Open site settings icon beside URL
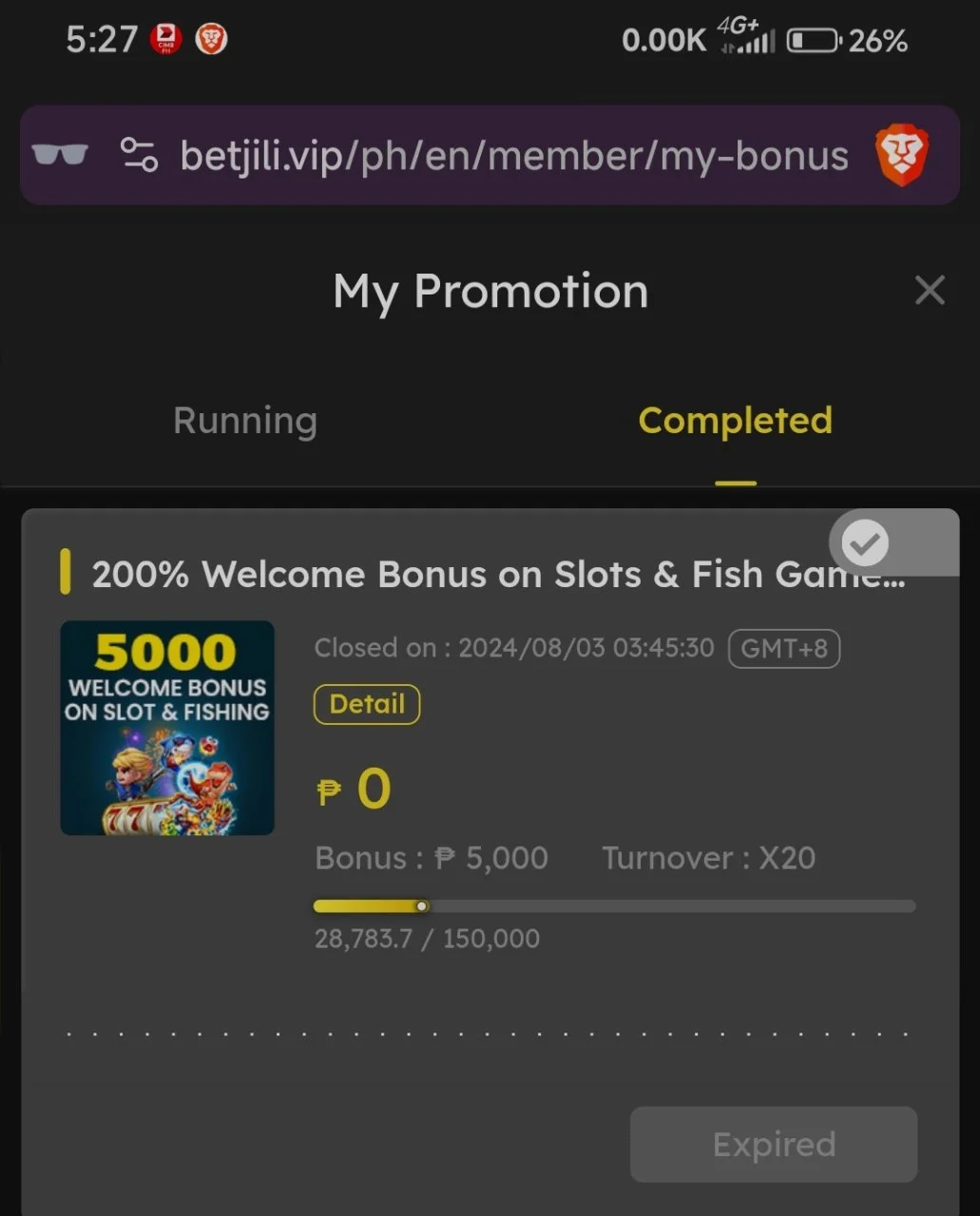The image size is (980, 1216). click(x=139, y=155)
